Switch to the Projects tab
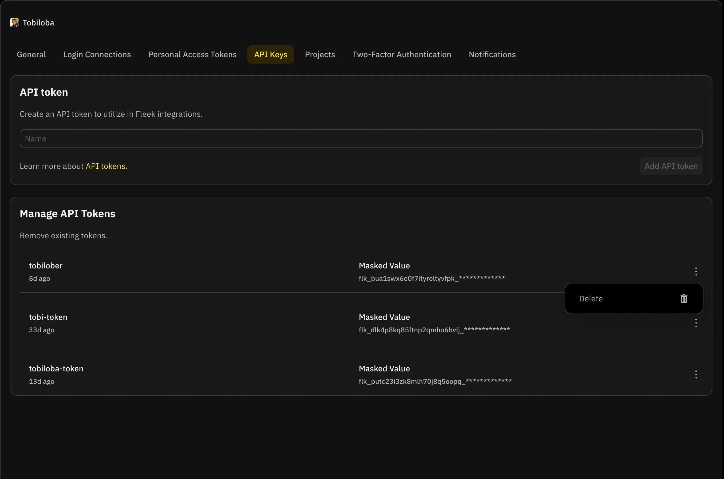 pos(320,54)
